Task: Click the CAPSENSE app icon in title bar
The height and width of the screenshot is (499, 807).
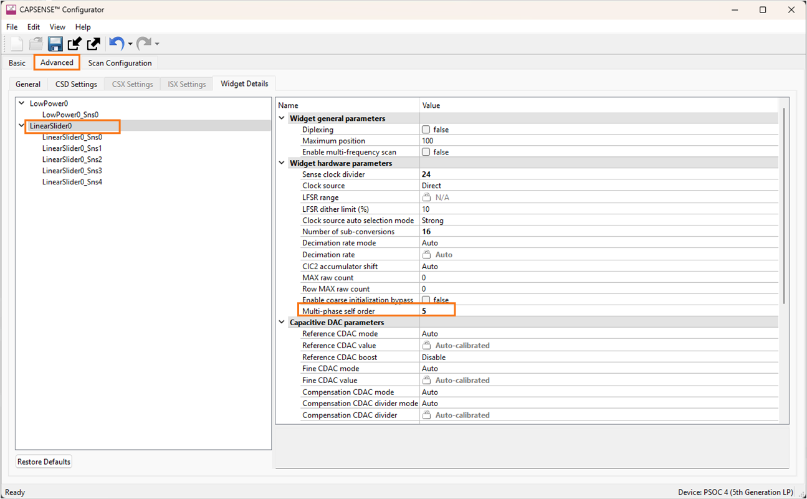Action: [x=11, y=9]
